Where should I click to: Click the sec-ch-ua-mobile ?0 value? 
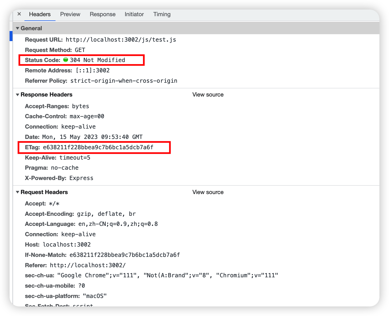click(82, 286)
